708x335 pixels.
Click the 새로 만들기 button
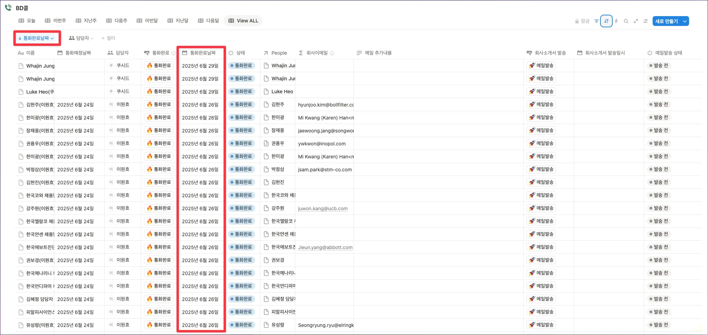tap(667, 21)
